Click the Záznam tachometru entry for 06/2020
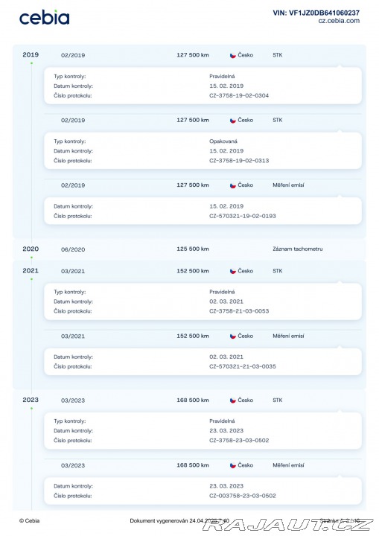The image size is (379, 536). [298, 249]
